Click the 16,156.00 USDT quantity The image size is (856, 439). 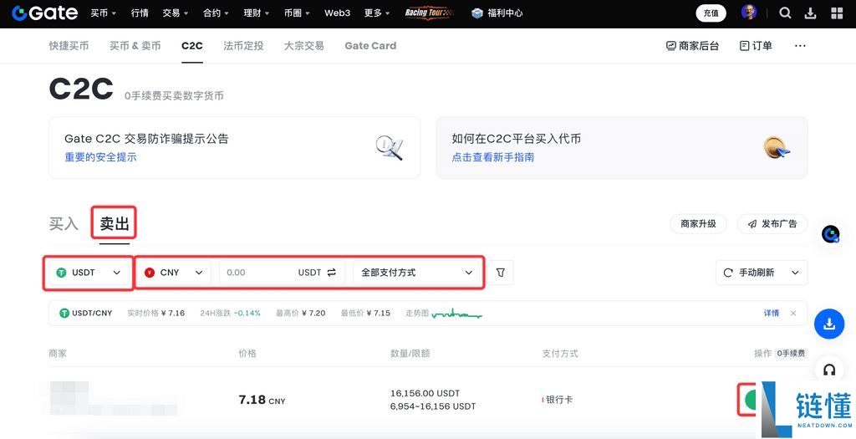pyautogui.click(x=425, y=393)
